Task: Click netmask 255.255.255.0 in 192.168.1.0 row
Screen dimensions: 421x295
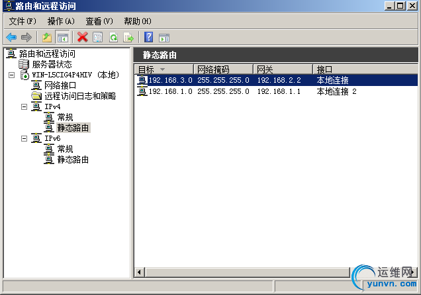Action: tap(223, 91)
